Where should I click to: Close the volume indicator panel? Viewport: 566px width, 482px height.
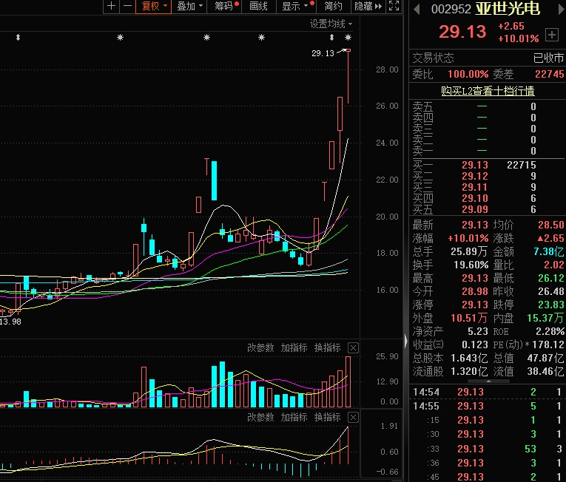click(353, 347)
